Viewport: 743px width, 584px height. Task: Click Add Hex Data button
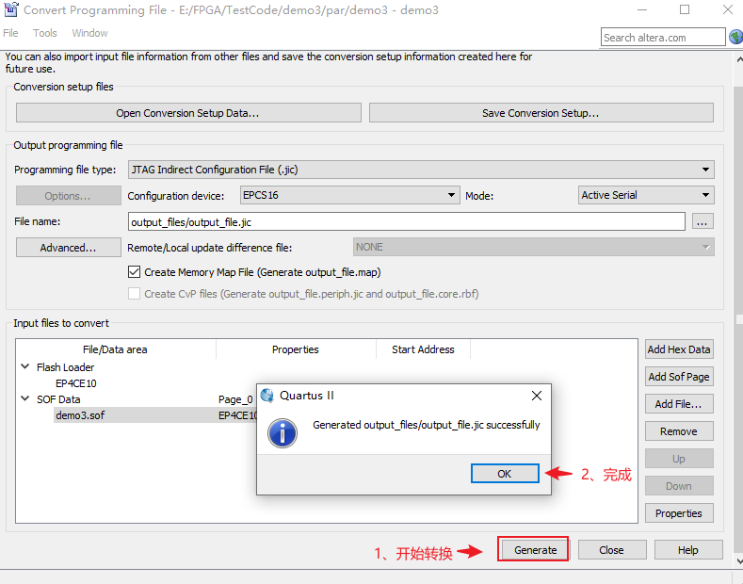tap(679, 349)
